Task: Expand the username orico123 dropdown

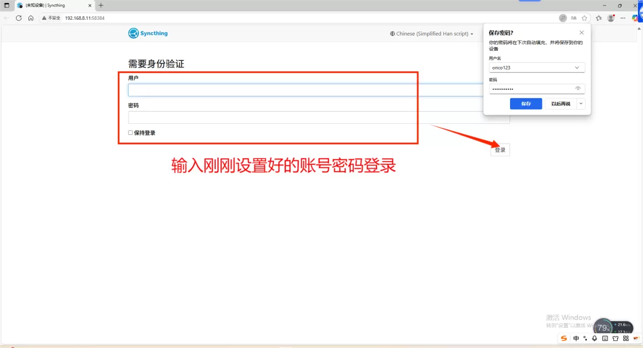Action: [x=577, y=67]
